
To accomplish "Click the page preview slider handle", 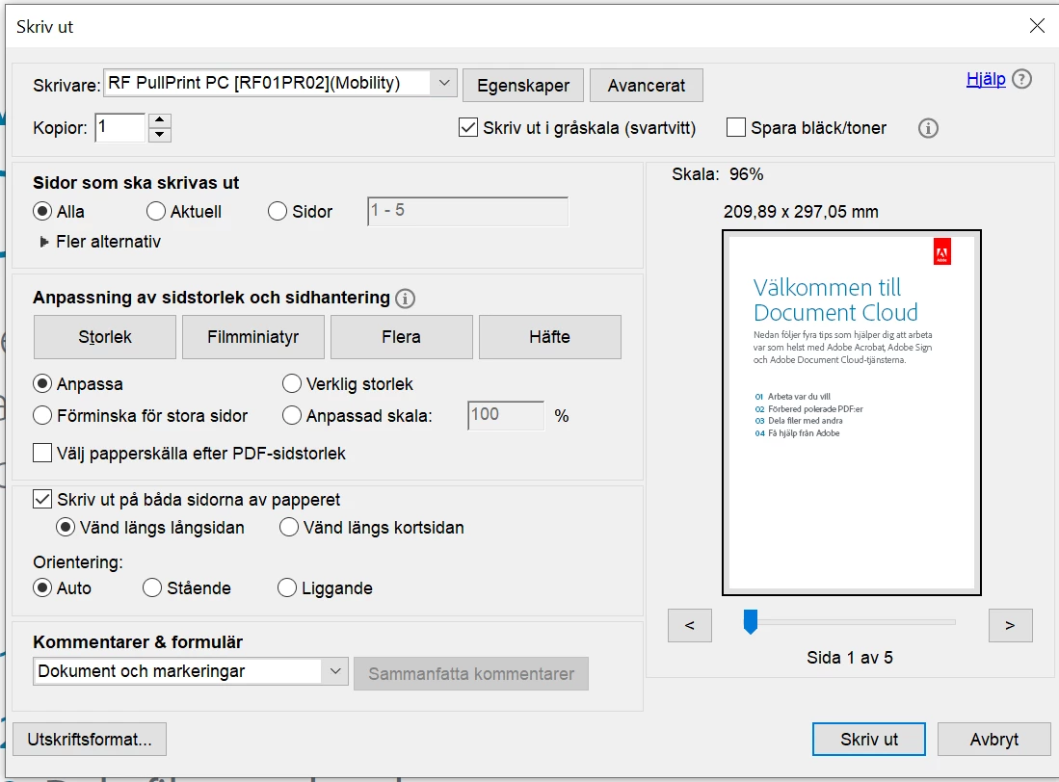I will point(751,621).
